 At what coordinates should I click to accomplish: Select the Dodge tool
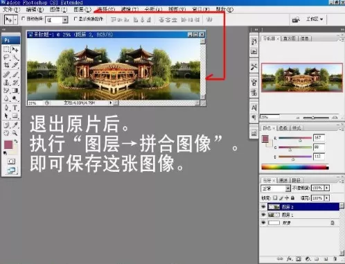click(x=15, y=98)
